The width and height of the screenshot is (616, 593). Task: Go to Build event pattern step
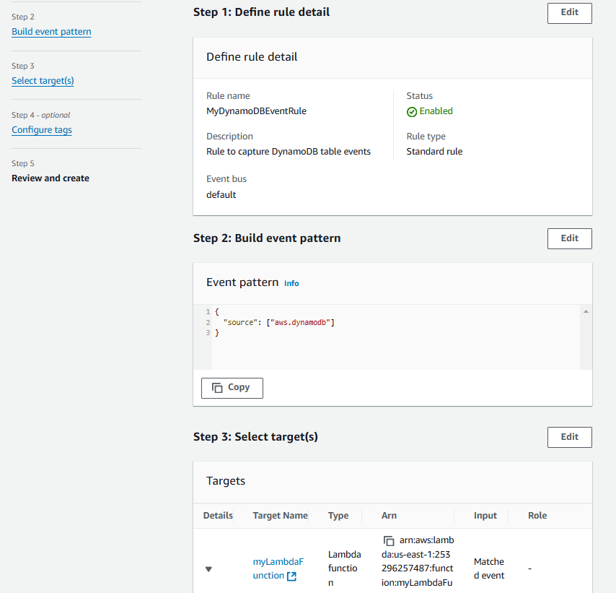[x=51, y=32]
